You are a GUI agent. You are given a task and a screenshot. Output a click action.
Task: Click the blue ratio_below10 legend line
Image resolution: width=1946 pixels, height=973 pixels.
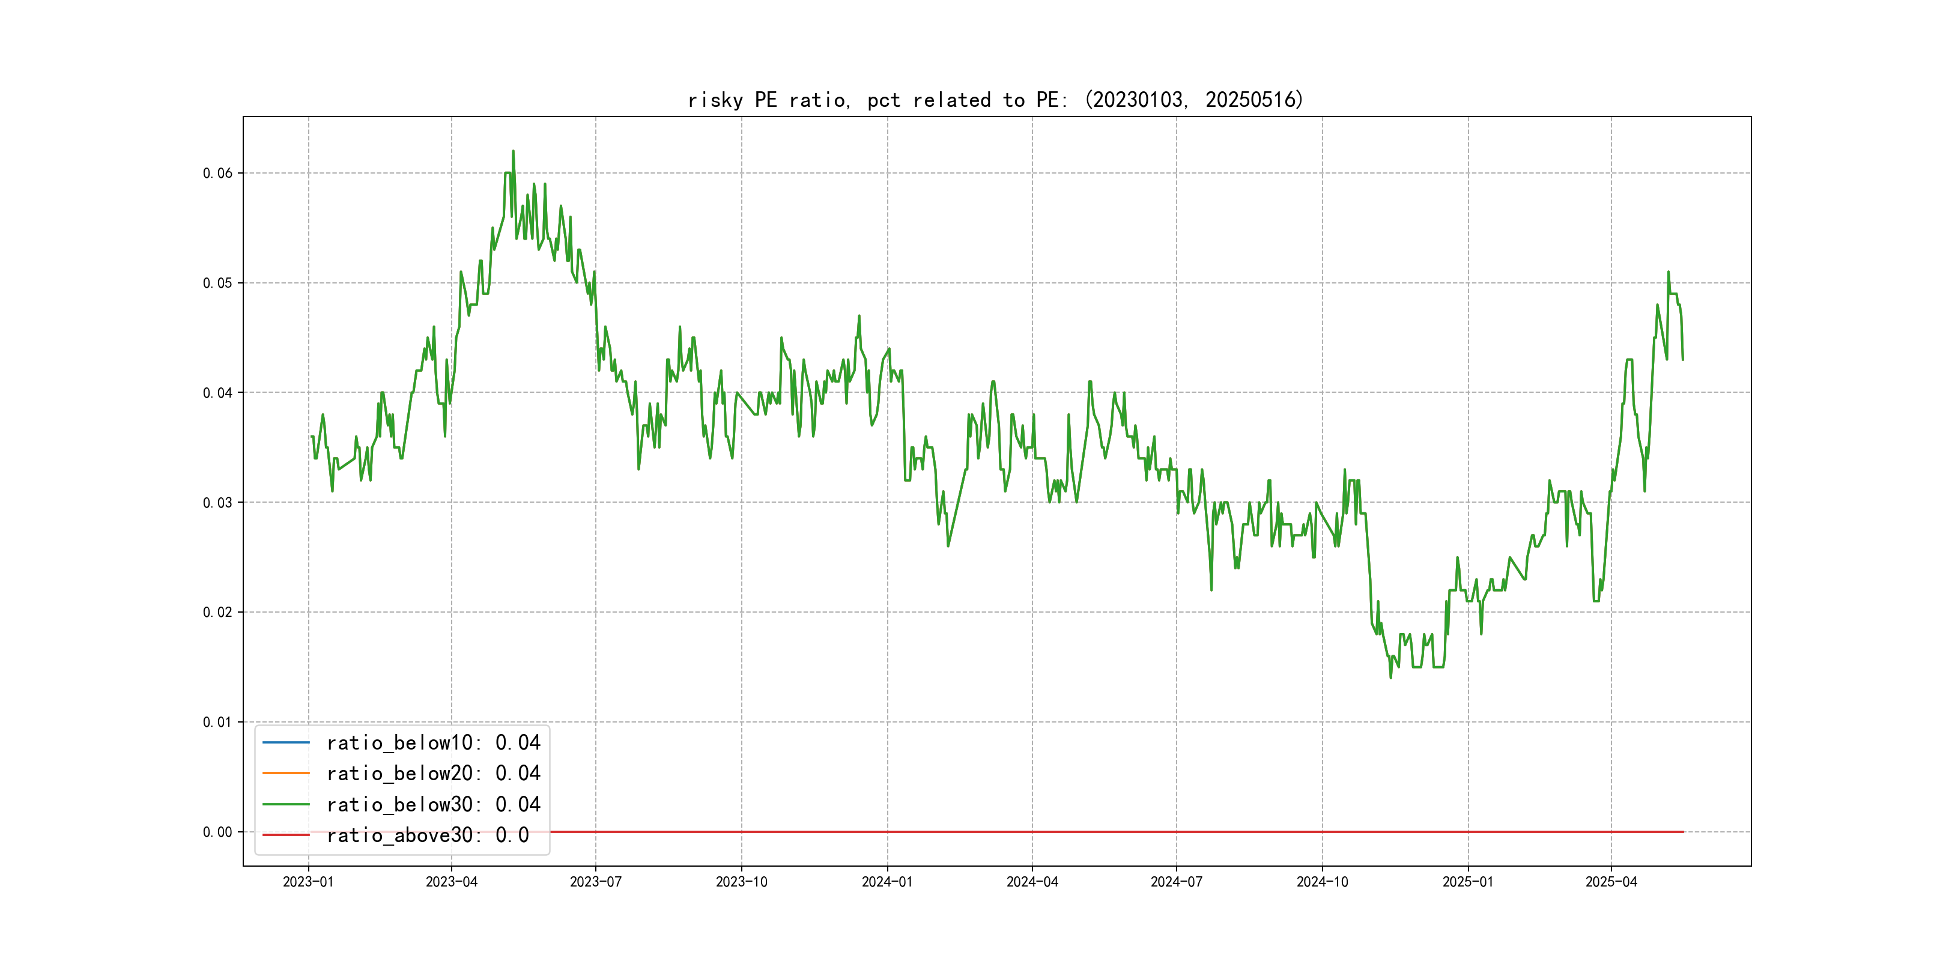click(285, 742)
